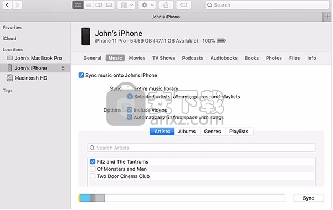The height and width of the screenshot is (210, 333).
Task: Go forward with the right chevron button
Action: [x=17, y=5]
